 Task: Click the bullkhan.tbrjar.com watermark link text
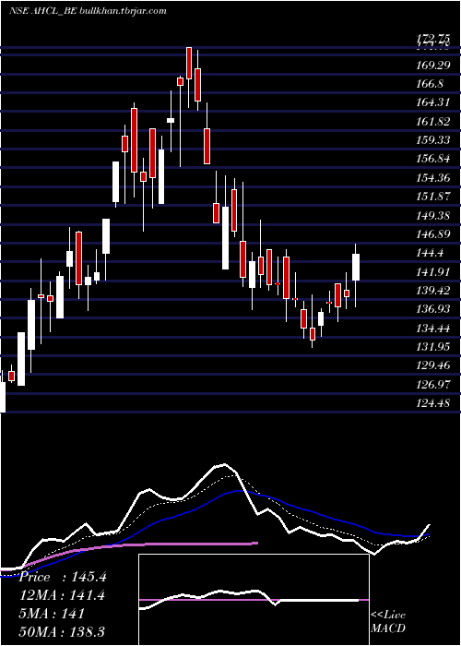tap(123, 11)
